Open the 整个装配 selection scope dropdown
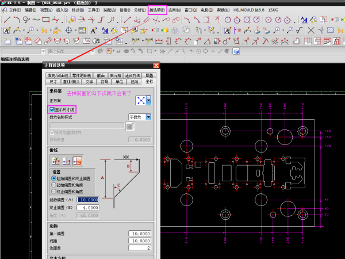Viewport: 345px width, 259px height. 93,51
